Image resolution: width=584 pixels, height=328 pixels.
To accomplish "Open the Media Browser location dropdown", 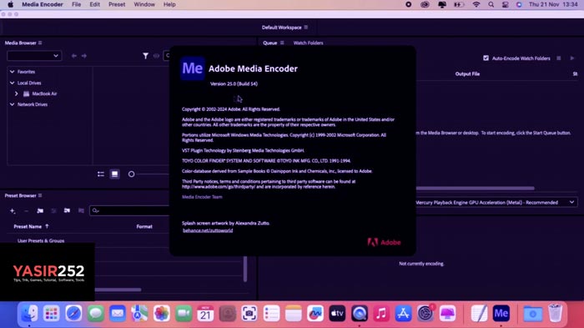I will coord(34,56).
